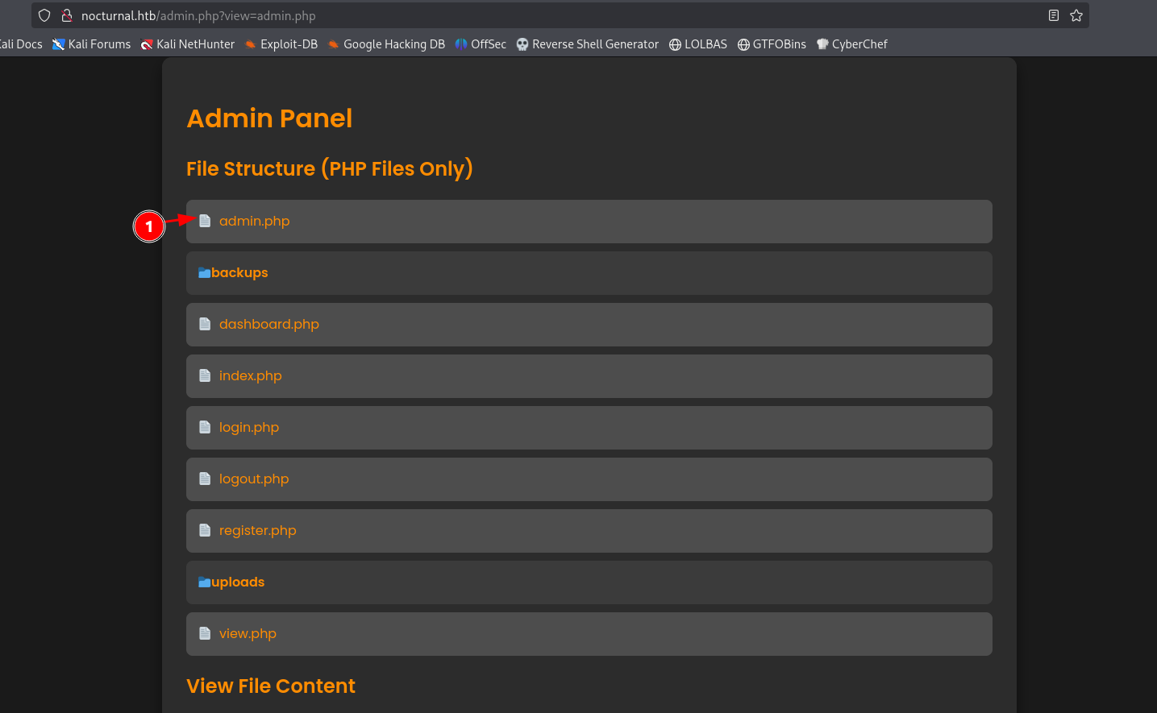1157x713 pixels.
Task: Select login.php from file list
Action: (x=248, y=427)
